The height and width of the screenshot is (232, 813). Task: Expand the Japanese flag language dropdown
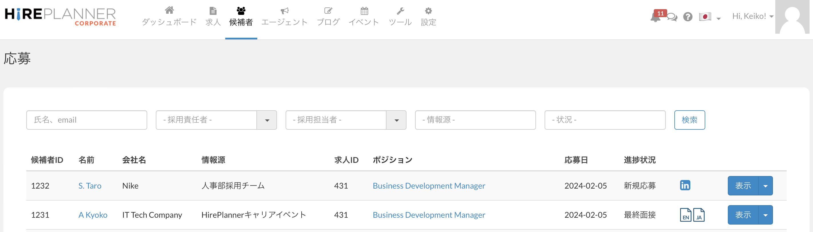click(x=710, y=17)
